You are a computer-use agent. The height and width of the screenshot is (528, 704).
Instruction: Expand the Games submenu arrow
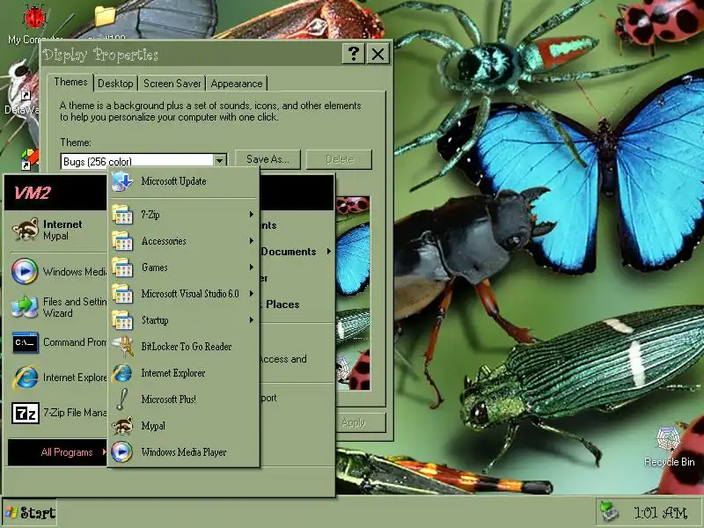[x=252, y=268]
